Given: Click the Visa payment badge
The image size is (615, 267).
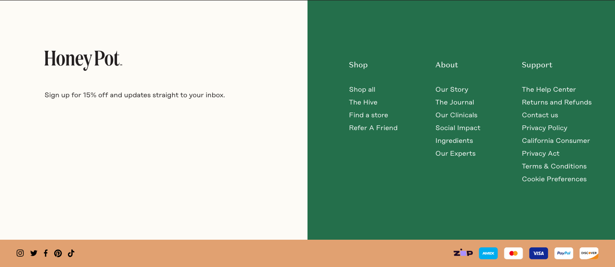Looking at the screenshot, I should pos(539,253).
